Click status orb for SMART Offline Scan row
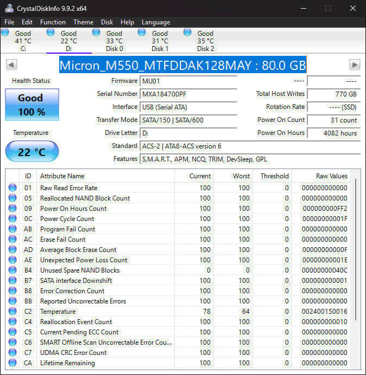 click(12, 342)
